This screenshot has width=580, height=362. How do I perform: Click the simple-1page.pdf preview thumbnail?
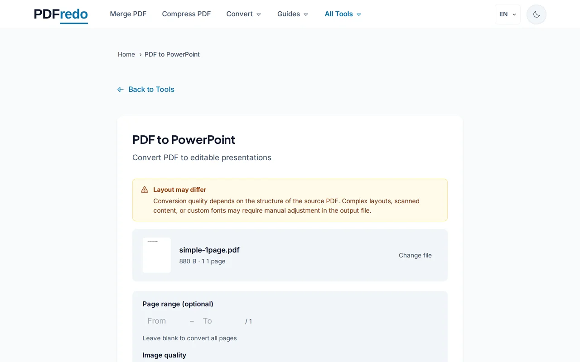pyautogui.click(x=156, y=255)
